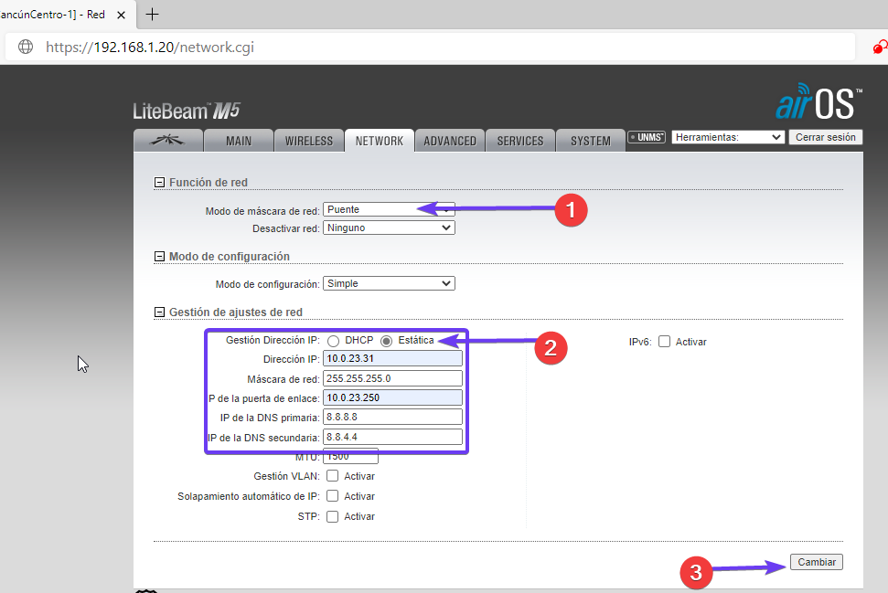Click the globe site info icon

pos(26,47)
